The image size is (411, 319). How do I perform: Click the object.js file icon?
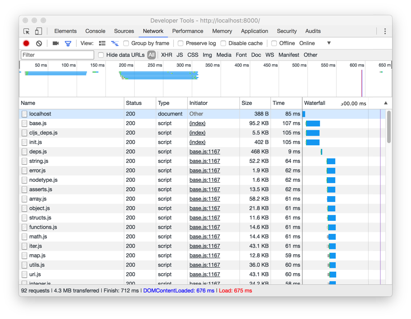pos(24,208)
